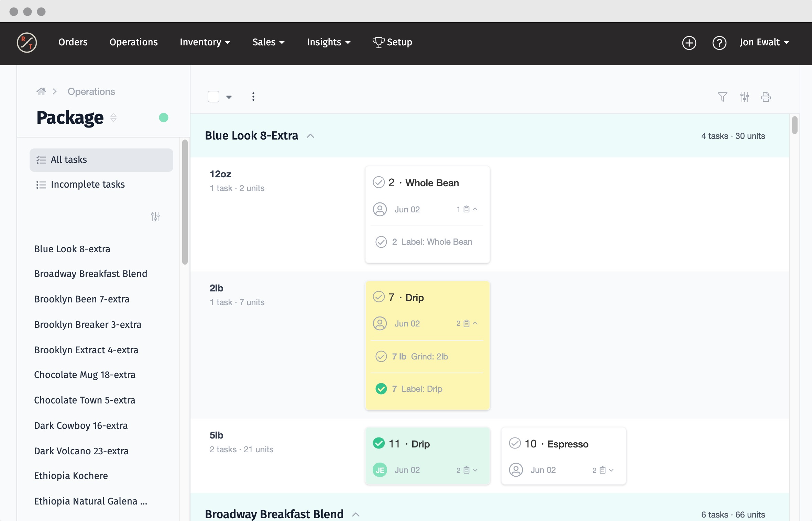
Task: Click the green status dot beside Package
Action: pyautogui.click(x=164, y=118)
